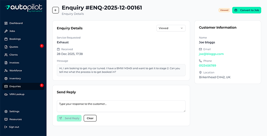Click the back arrow button
267x136 pixels.
tap(55, 10)
